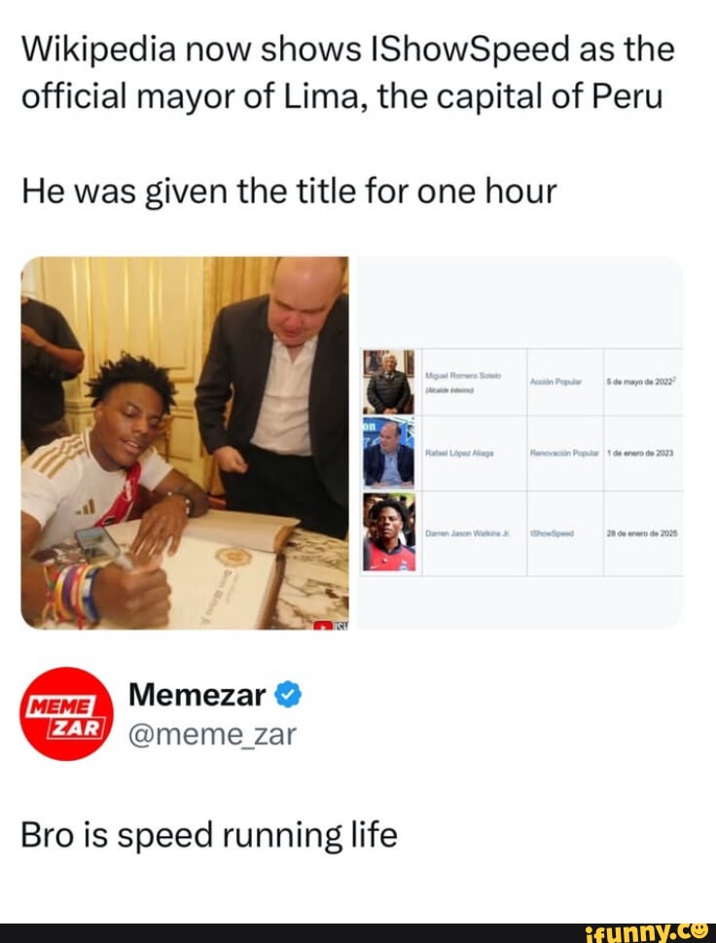Open the IShowSpeed party cell link
The height and width of the screenshot is (943, 716).
(552, 533)
